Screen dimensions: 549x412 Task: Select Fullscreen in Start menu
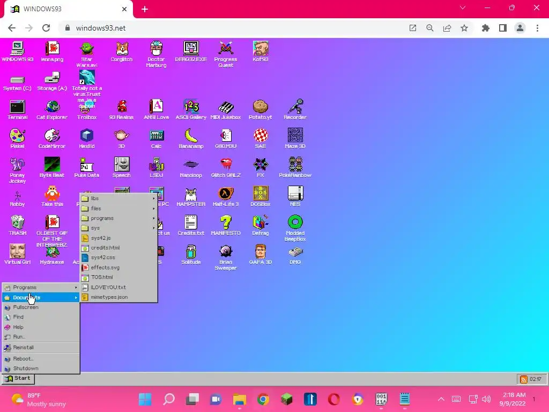[41, 307]
